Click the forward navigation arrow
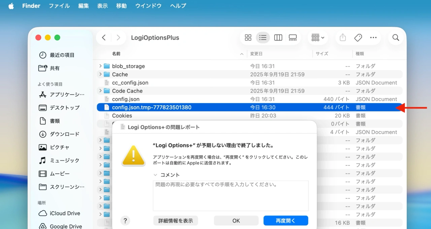Screen dimensions: 431x229 pos(118,37)
